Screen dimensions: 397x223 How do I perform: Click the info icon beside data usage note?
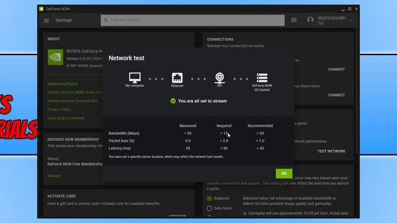click(x=244, y=213)
